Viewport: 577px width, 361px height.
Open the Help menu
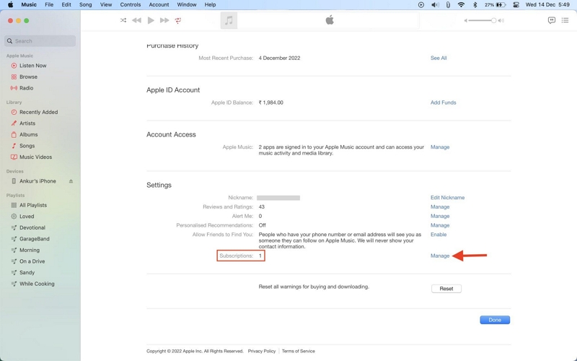210,5
